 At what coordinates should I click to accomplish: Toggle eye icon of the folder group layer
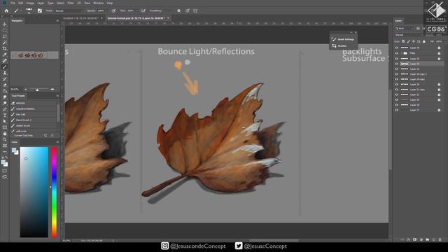pyautogui.click(x=396, y=53)
